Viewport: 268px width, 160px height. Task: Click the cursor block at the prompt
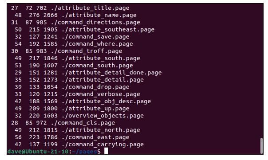106,151
